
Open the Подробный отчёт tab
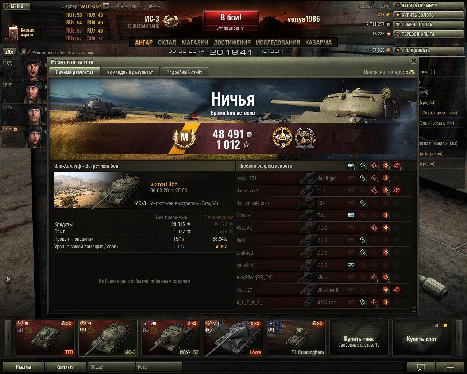point(184,72)
